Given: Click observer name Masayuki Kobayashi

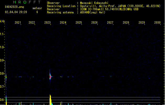Looking at the screenshot, I should point(94,3).
